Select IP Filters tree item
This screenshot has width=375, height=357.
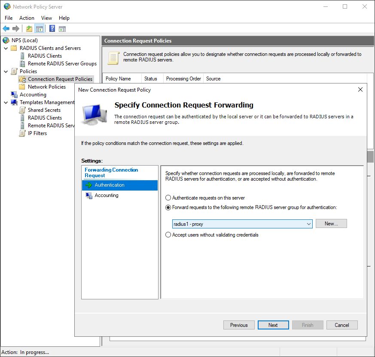(x=37, y=133)
